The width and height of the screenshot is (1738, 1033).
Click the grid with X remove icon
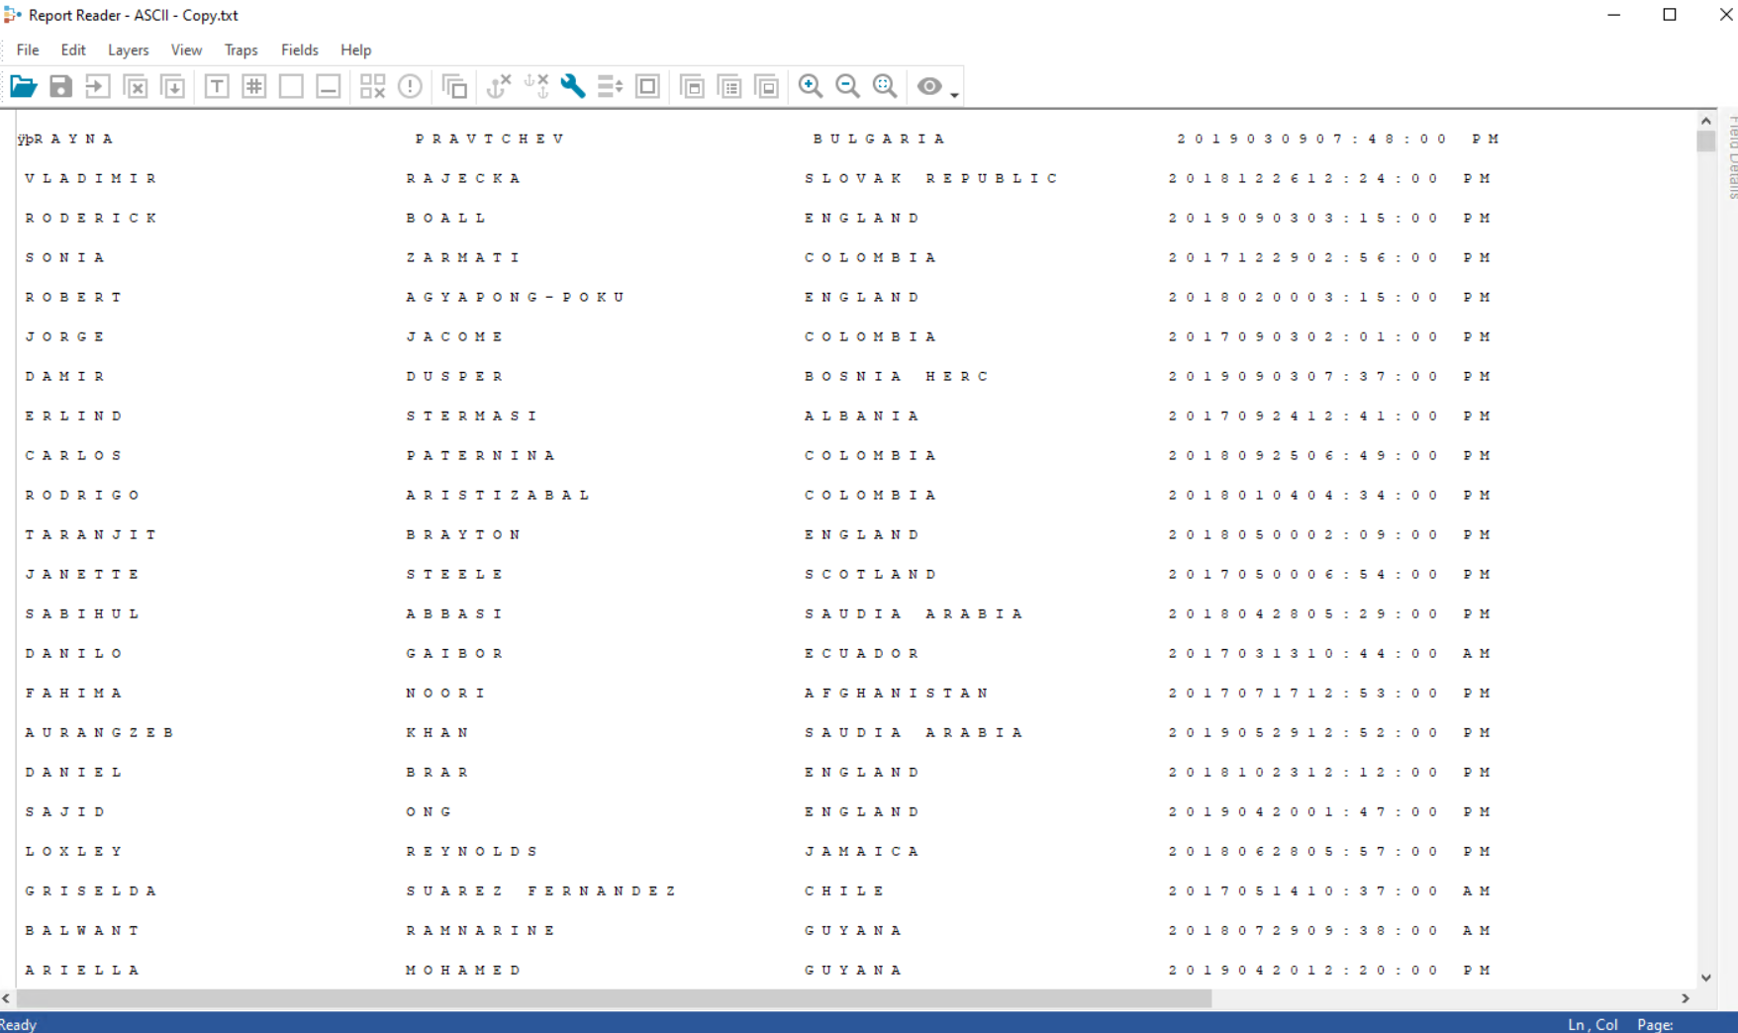[372, 86]
